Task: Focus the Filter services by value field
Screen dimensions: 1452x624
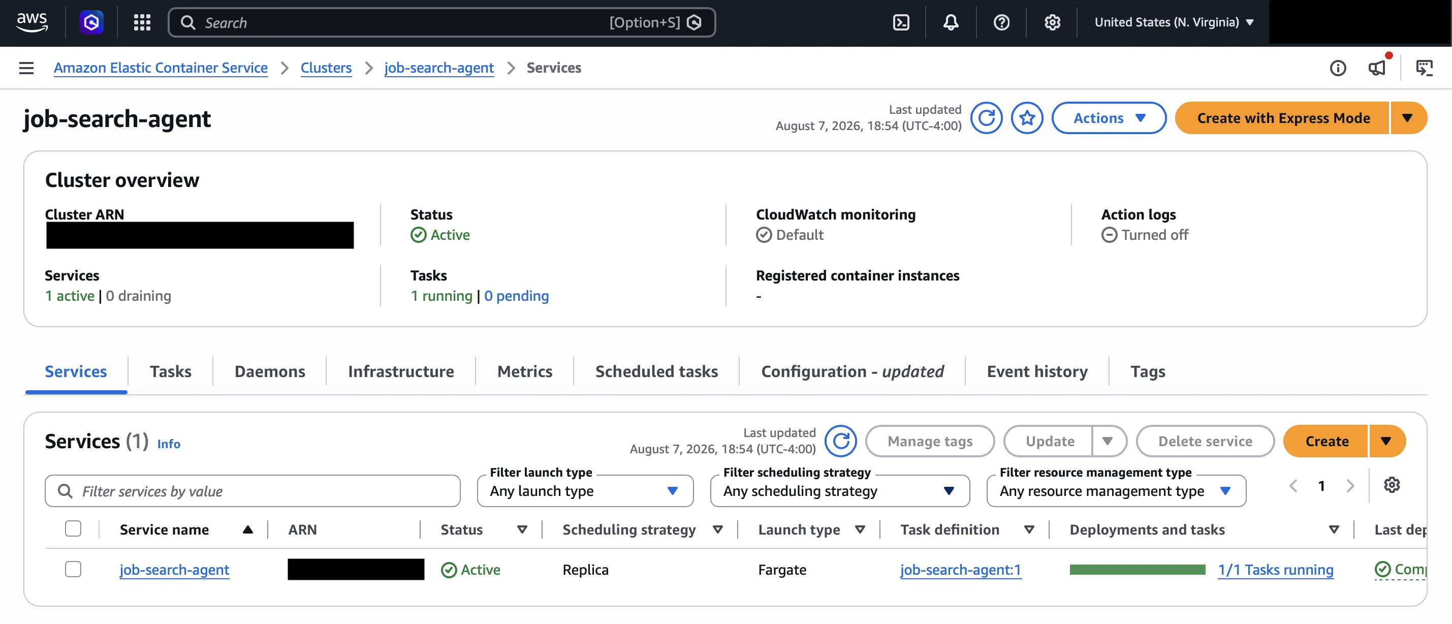Action: pyautogui.click(x=252, y=491)
